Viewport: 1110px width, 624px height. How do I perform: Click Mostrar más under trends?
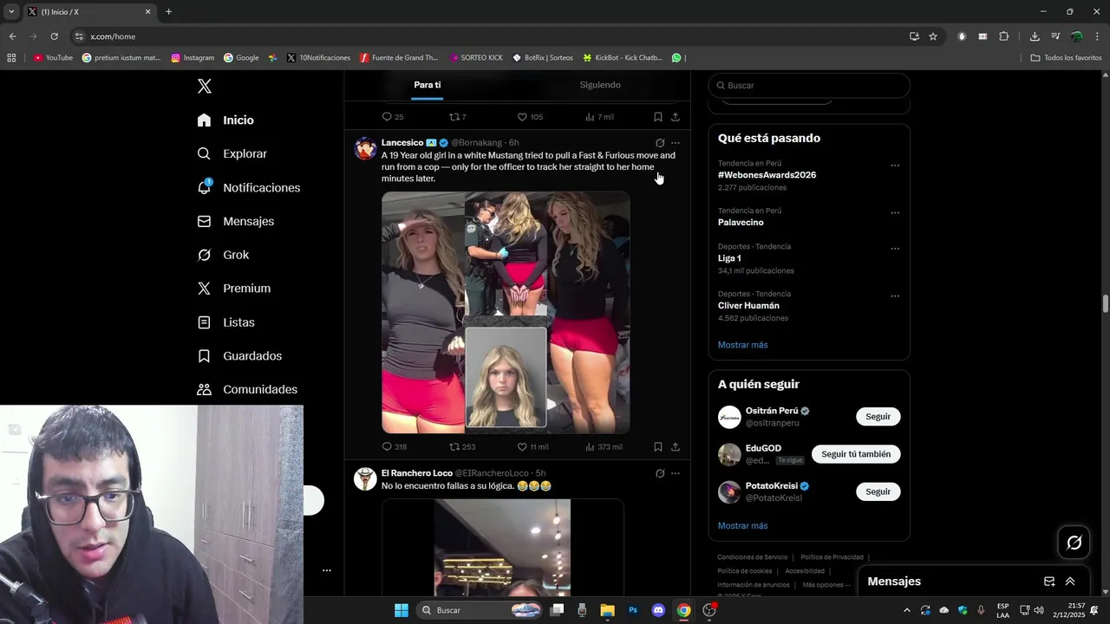coord(742,345)
